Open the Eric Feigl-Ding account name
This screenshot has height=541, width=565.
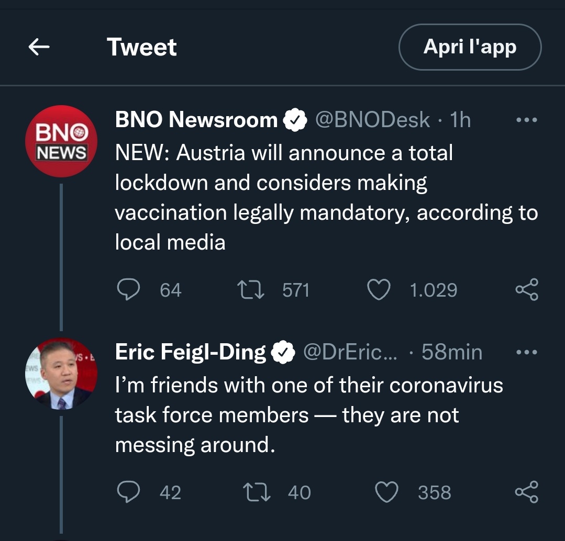[191, 352]
